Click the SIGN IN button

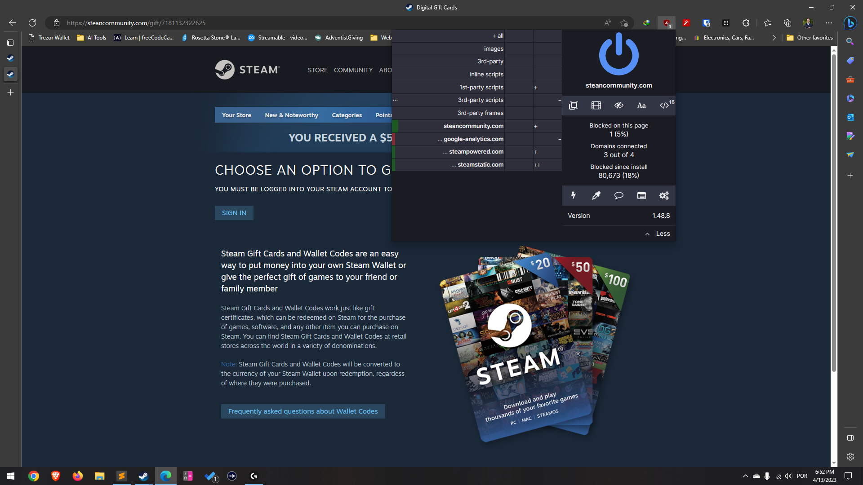[x=234, y=213]
